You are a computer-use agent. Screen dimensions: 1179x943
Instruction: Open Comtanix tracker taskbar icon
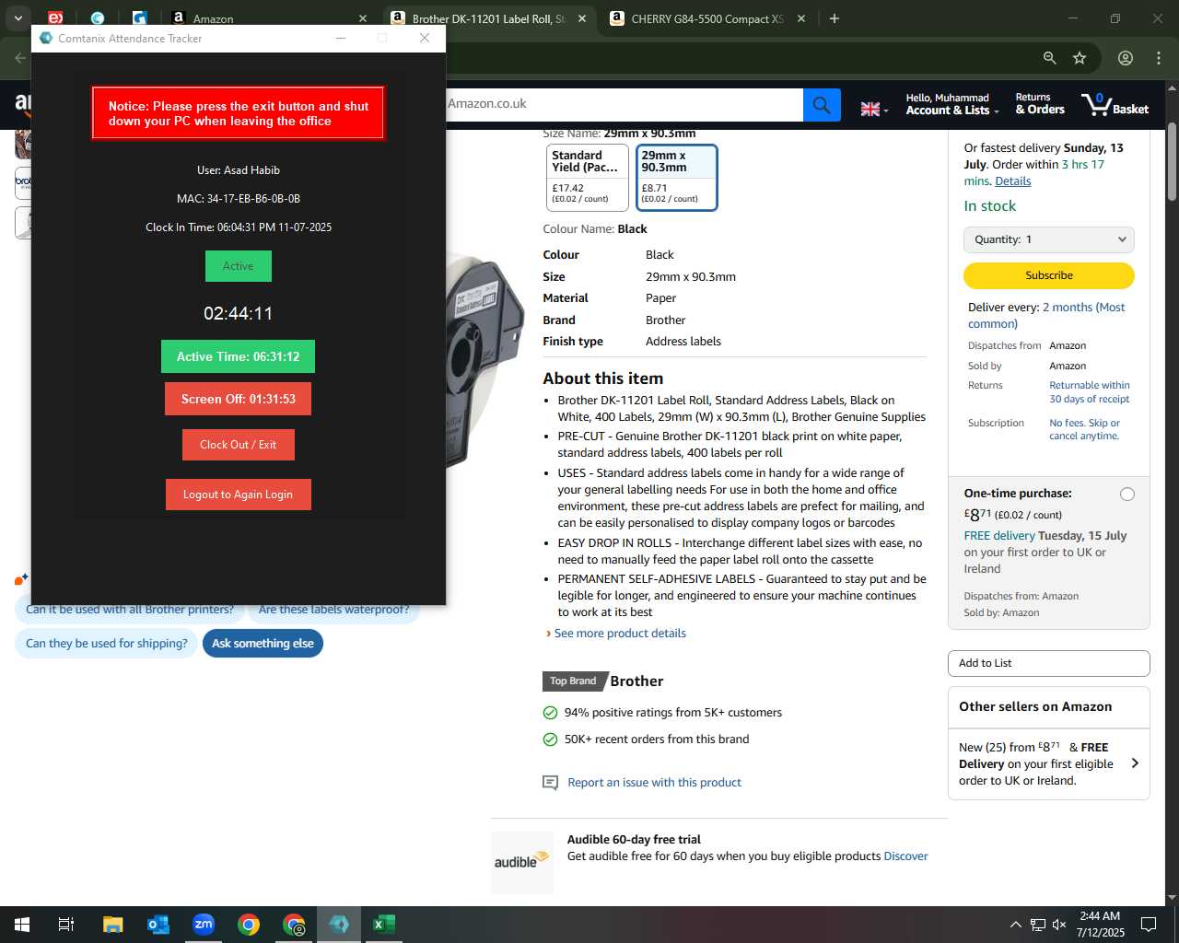click(339, 925)
